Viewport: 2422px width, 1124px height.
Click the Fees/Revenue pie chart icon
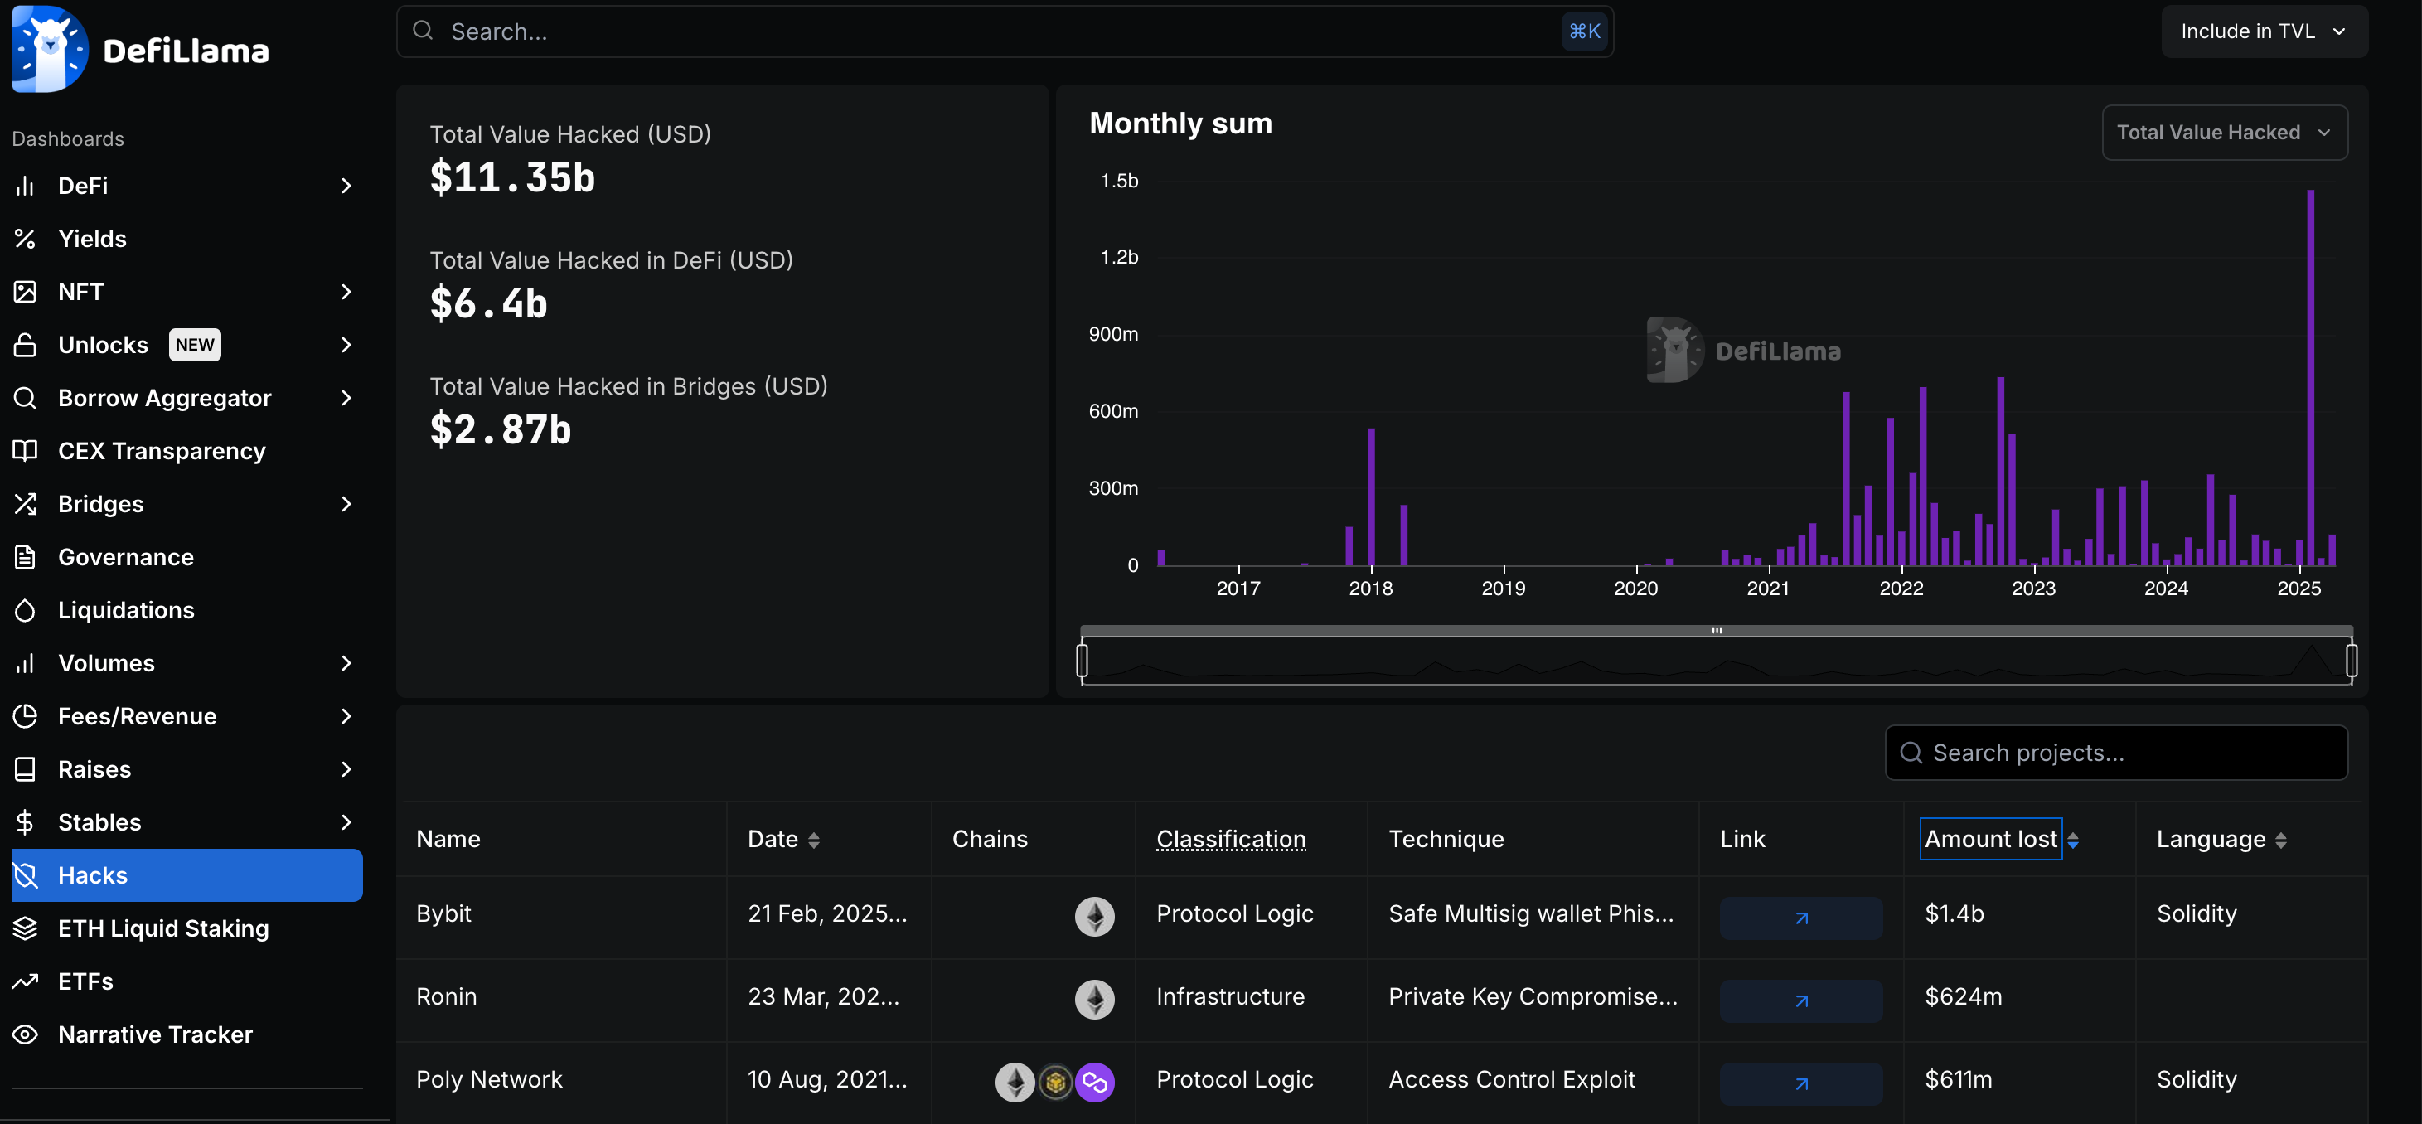pyautogui.click(x=26, y=716)
